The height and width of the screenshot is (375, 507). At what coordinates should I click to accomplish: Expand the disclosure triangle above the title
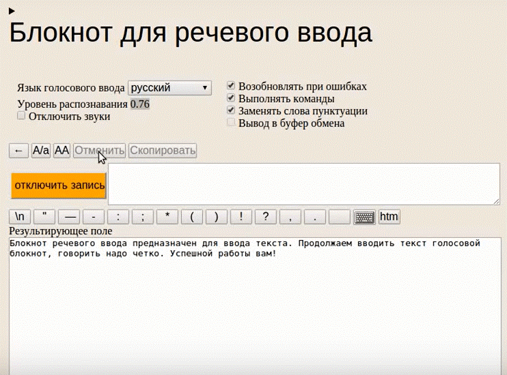12,12
